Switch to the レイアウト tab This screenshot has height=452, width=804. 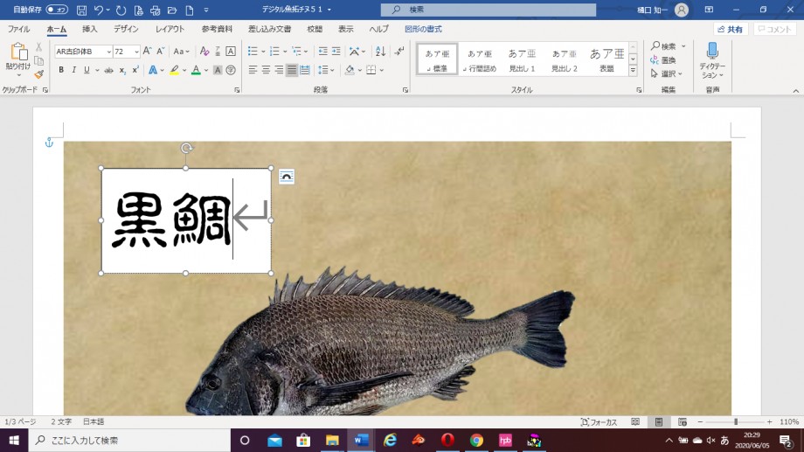click(170, 29)
